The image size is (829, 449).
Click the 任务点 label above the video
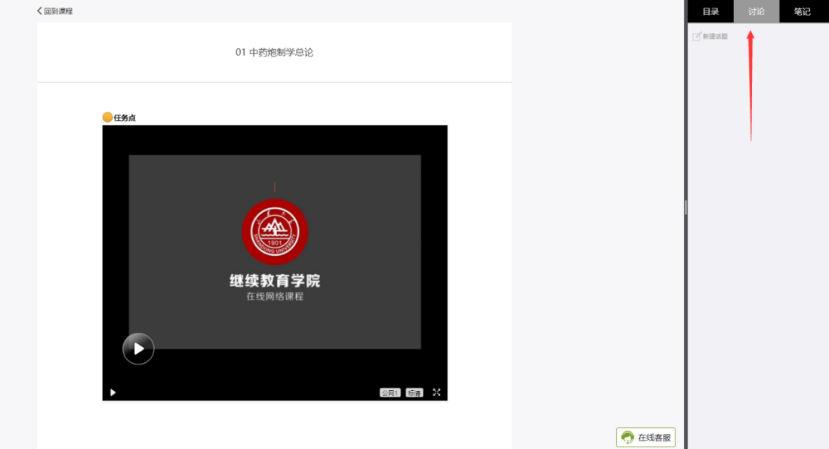(125, 118)
